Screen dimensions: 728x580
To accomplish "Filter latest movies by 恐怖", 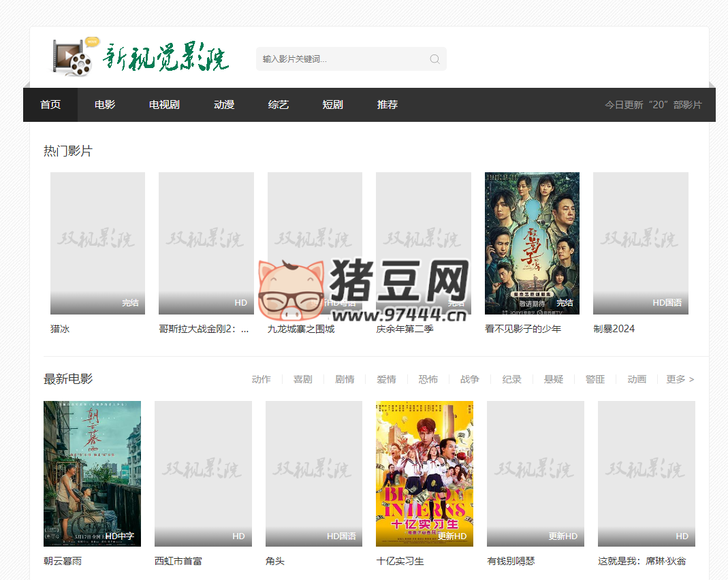I will 428,379.
